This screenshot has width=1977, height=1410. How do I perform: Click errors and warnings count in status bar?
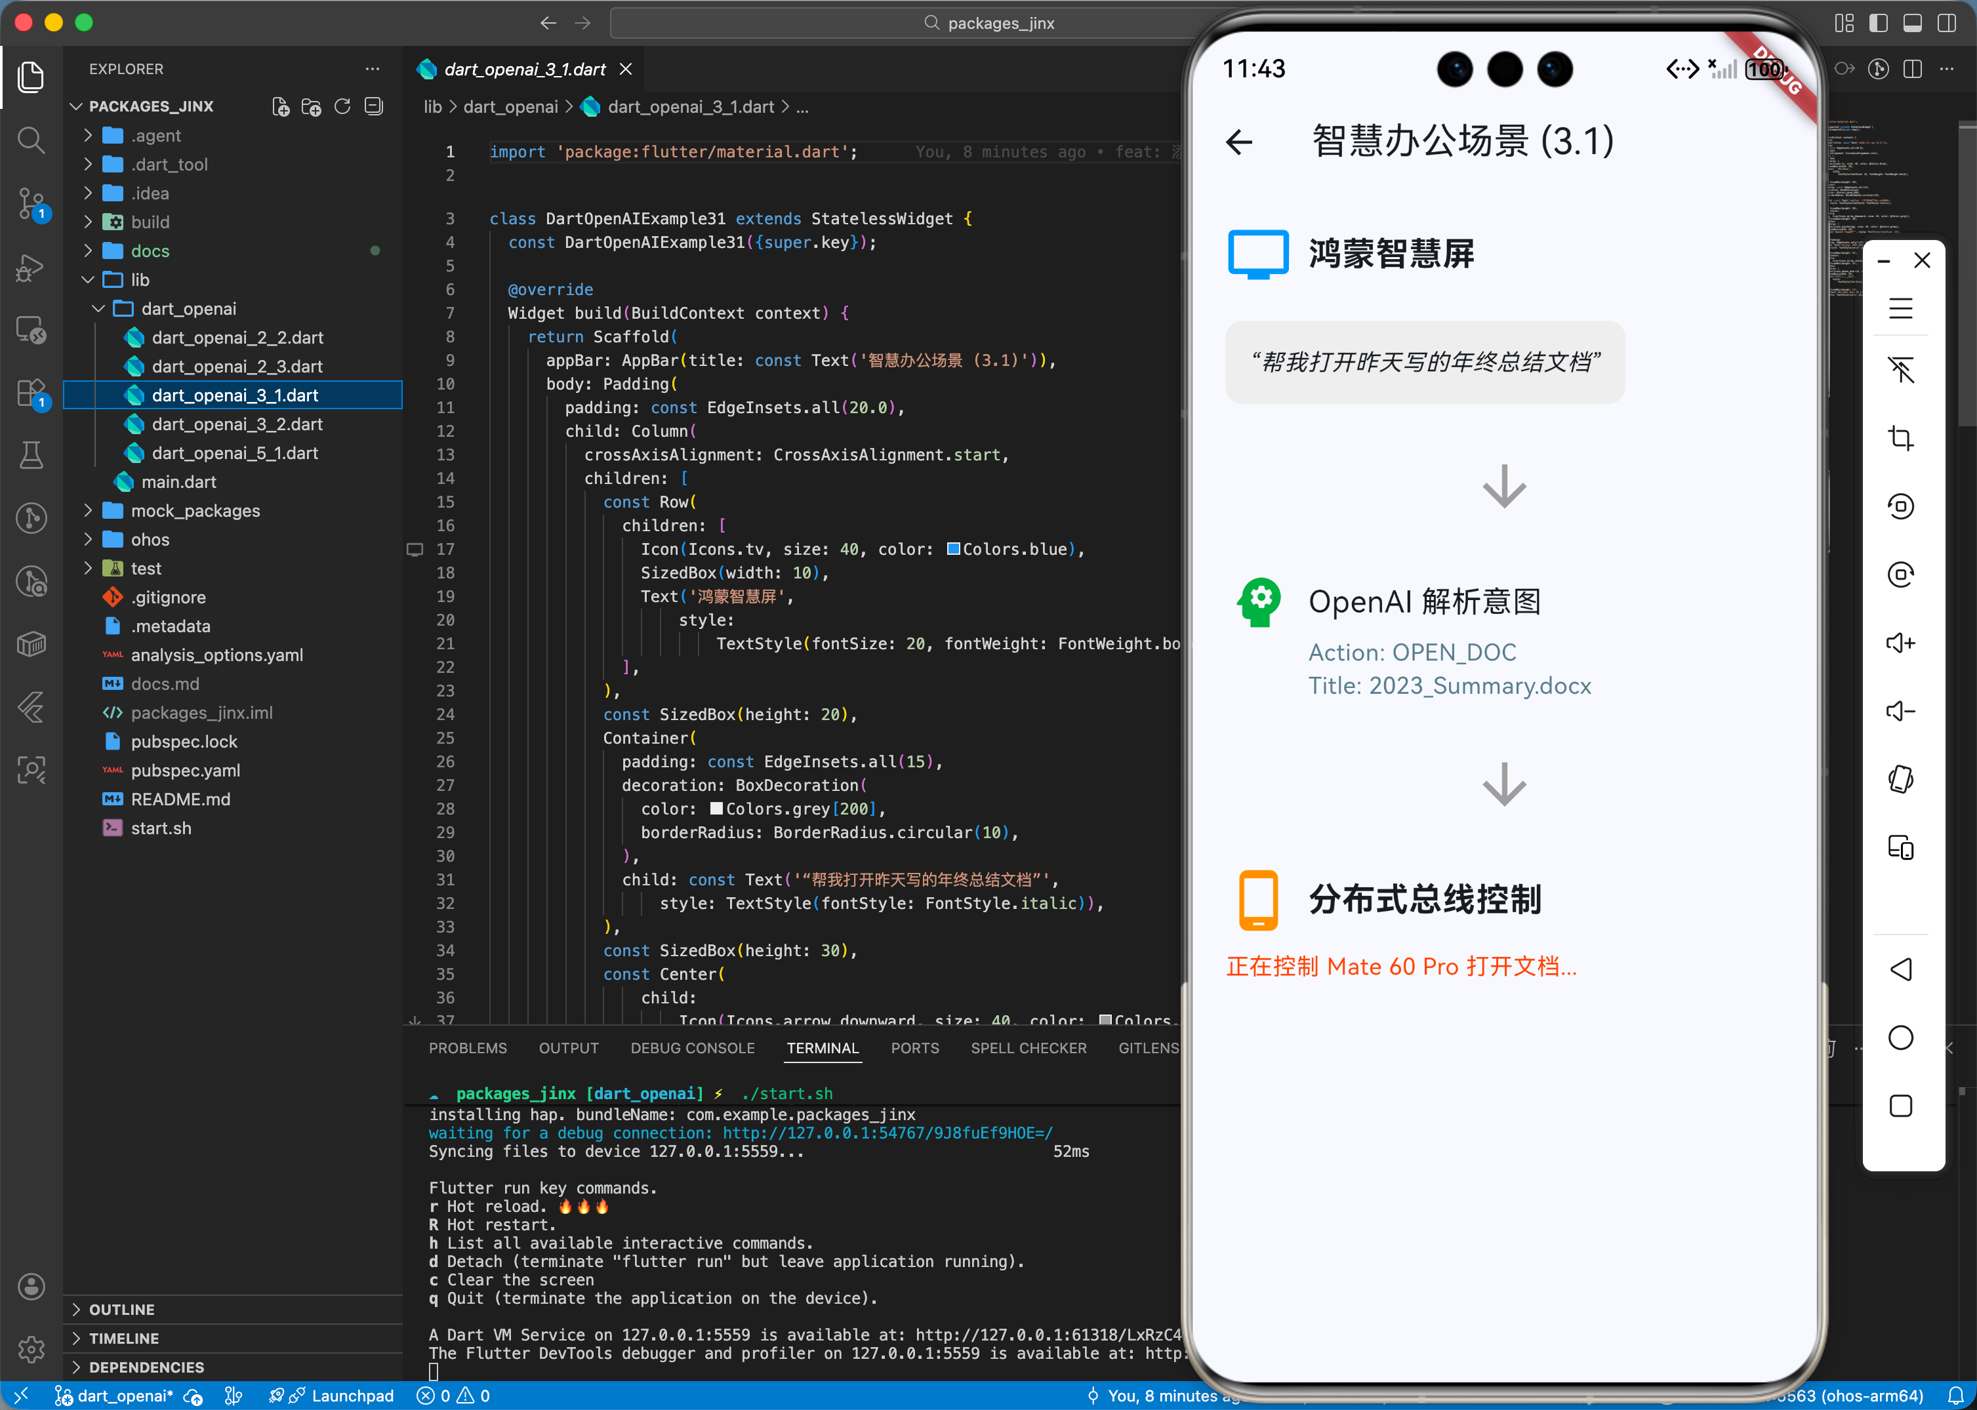(x=453, y=1395)
